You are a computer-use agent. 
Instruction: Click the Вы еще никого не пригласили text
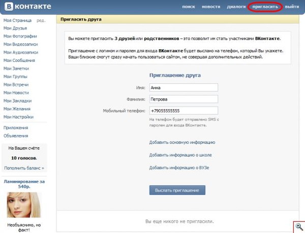[x=179, y=221]
